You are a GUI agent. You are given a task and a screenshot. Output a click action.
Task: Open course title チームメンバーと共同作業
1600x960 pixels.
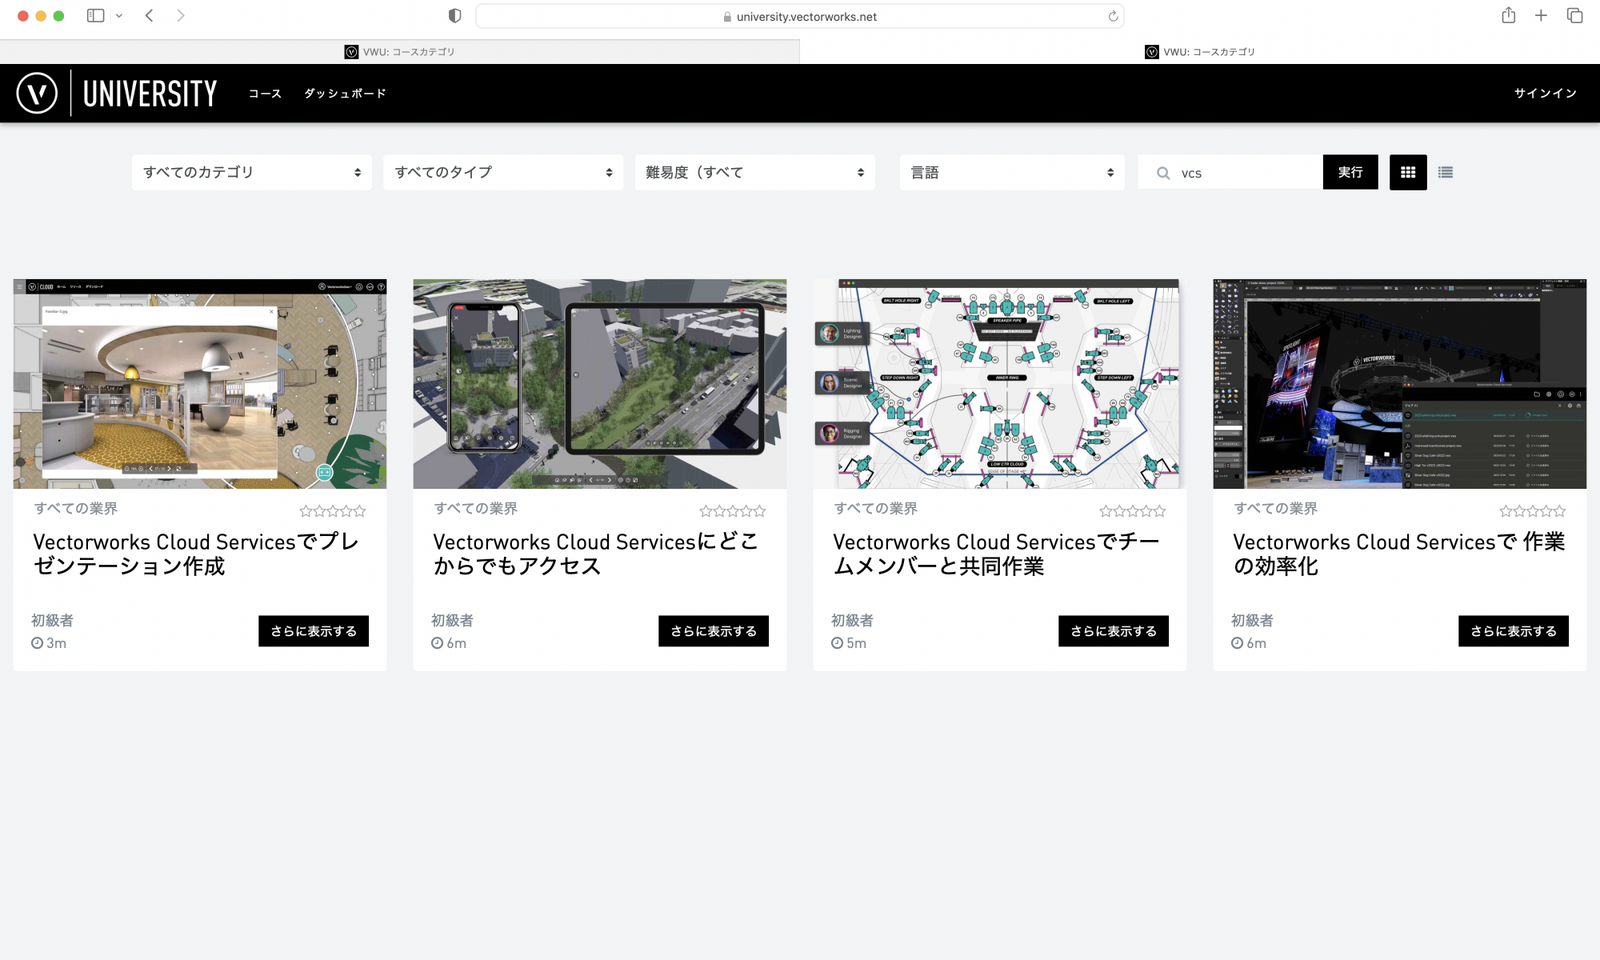996,554
